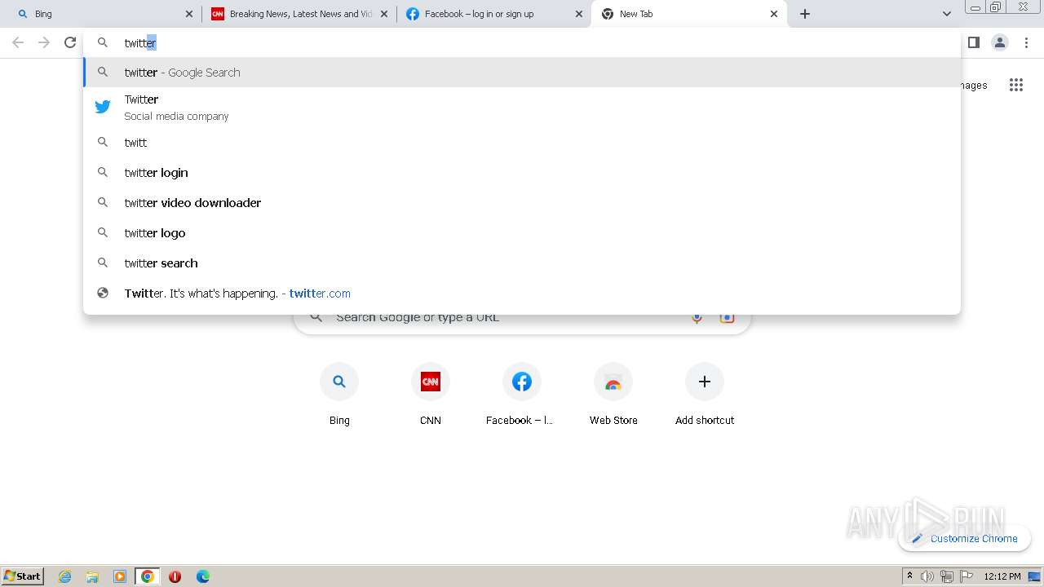Click the Customize Chrome button

click(x=964, y=538)
